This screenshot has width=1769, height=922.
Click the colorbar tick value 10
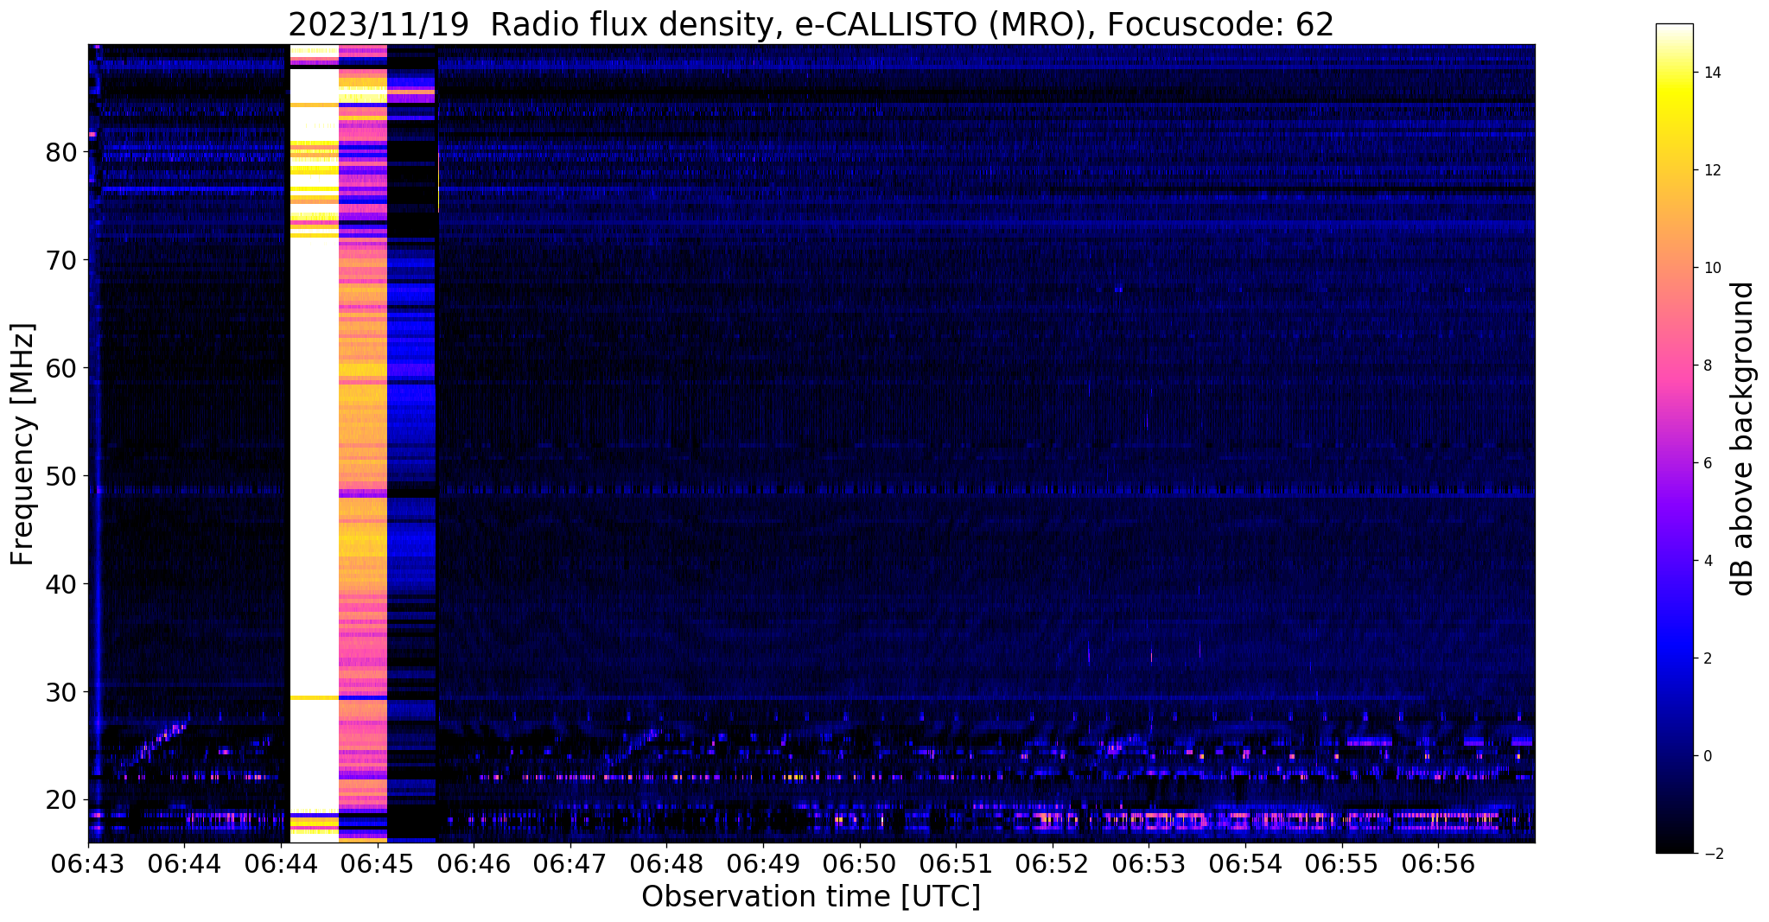click(x=1711, y=268)
